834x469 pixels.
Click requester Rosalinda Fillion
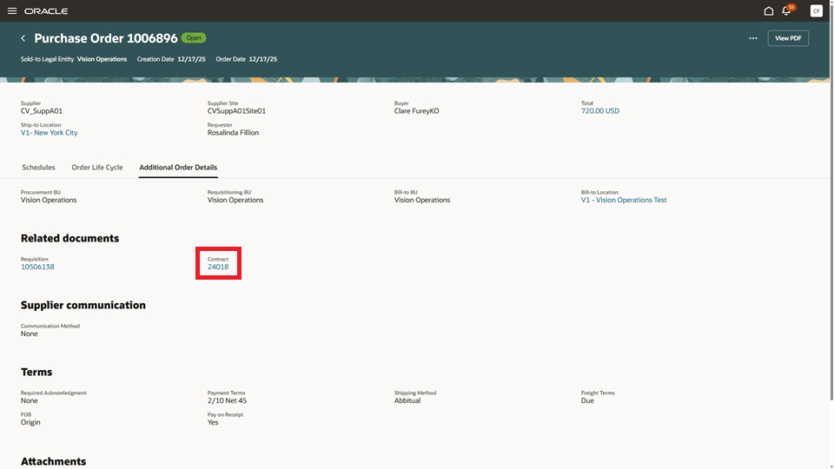pos(233,133)
